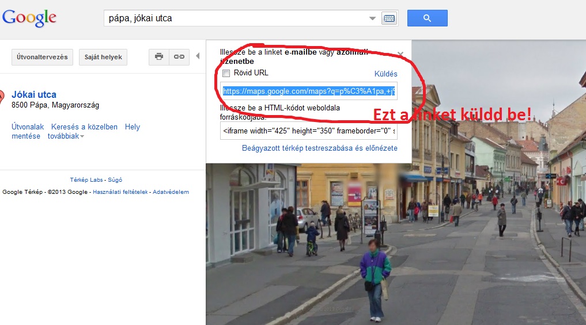Click the red map pin marker
586x325 pixels.
click(2, 97)
